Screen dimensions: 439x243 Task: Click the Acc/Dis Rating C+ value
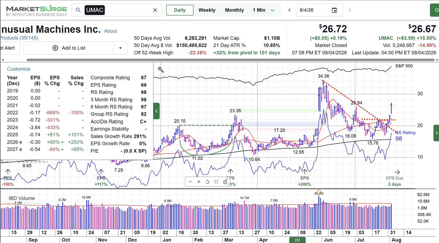143,121
